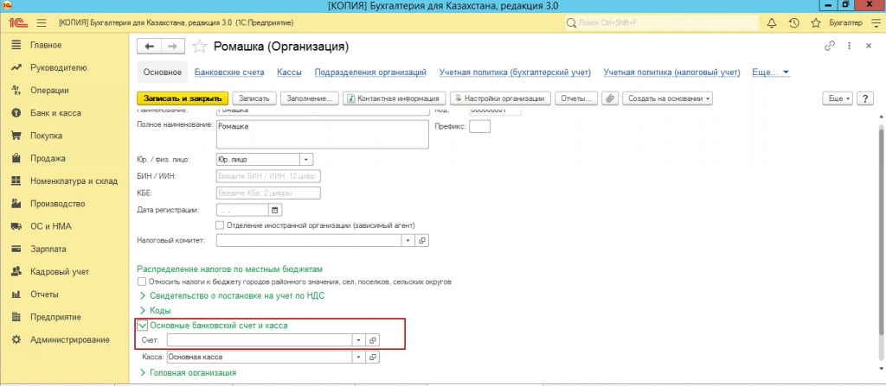The height and width of the screenshot is (386, 886).
Task: Open the 1C hamburger main menu
Action: (42, 23)
